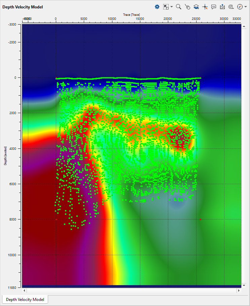The width and height of the screenshot is (250, 306).
Task: Activate the magnifier zoom tool
Action: click(x=179, y=7)
